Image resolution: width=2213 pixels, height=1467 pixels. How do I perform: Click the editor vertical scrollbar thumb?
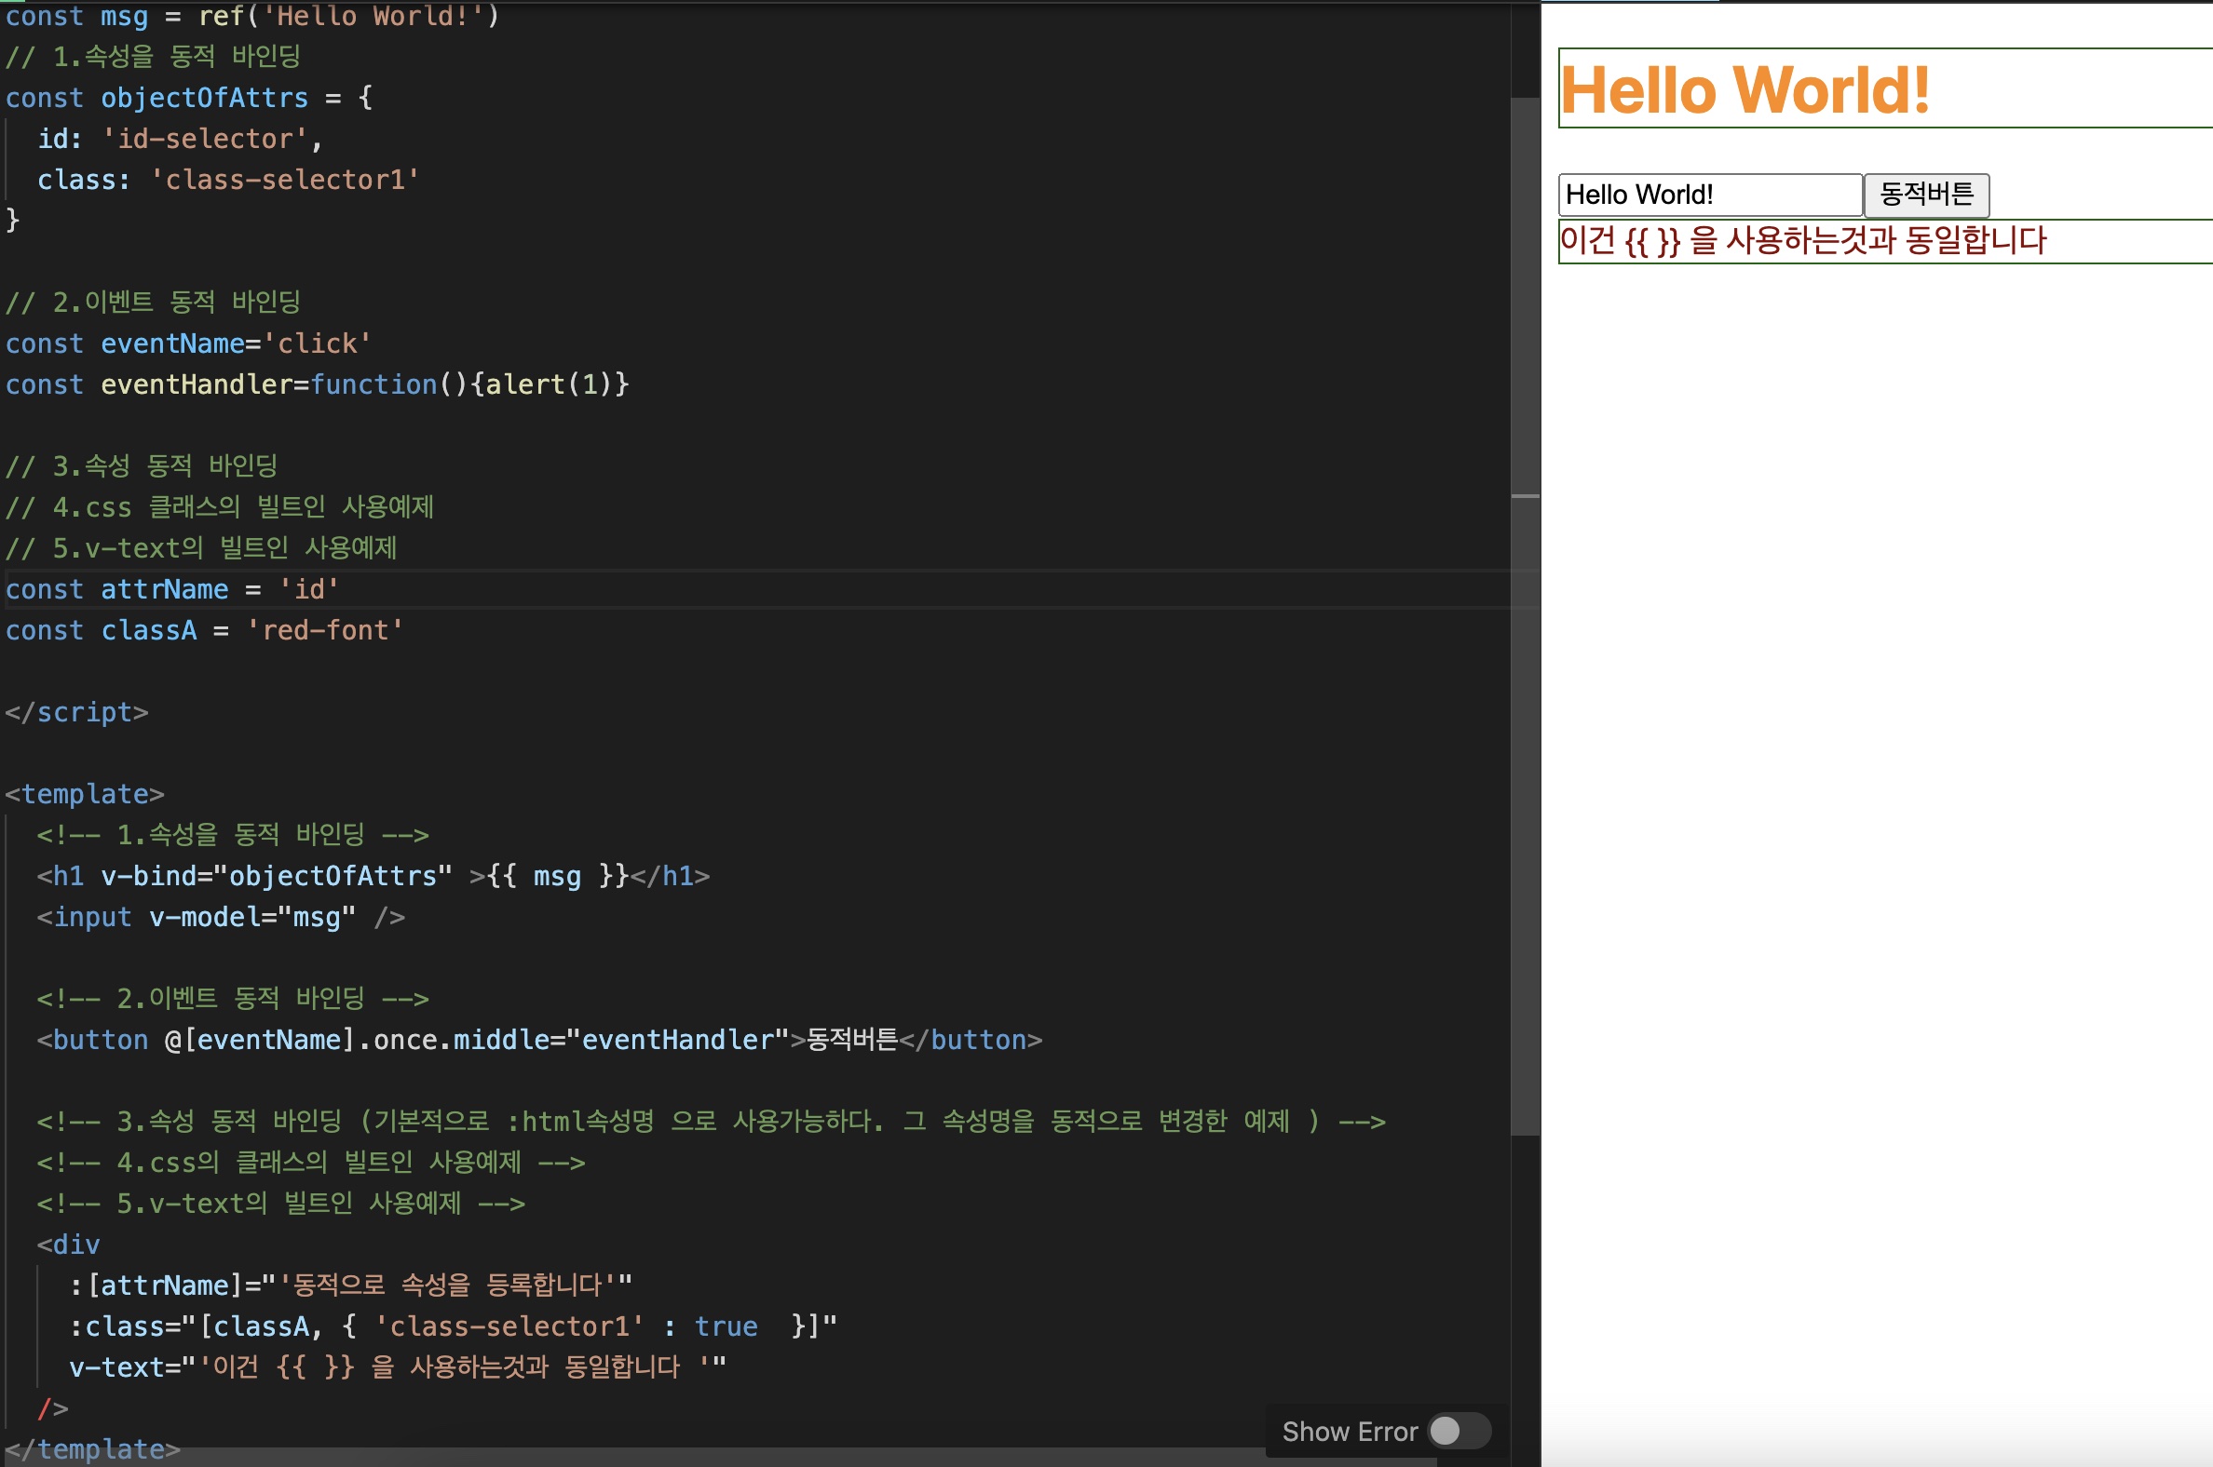click(1525, 615)
